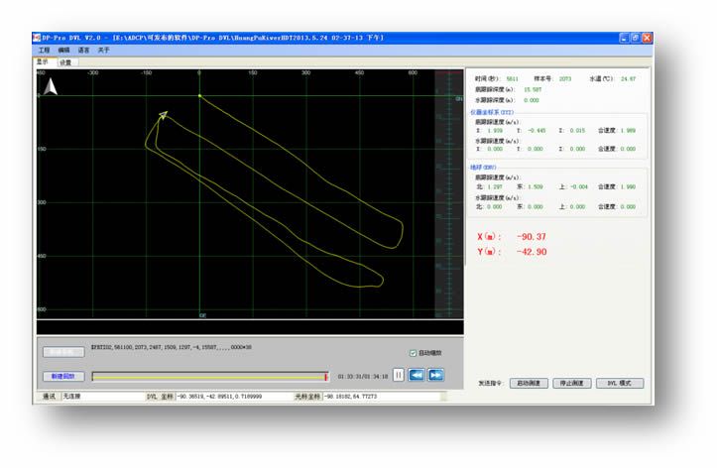Click the DVL coordinates field reading -90.36519
Screen dimensions: 719x470
[234, 397]
